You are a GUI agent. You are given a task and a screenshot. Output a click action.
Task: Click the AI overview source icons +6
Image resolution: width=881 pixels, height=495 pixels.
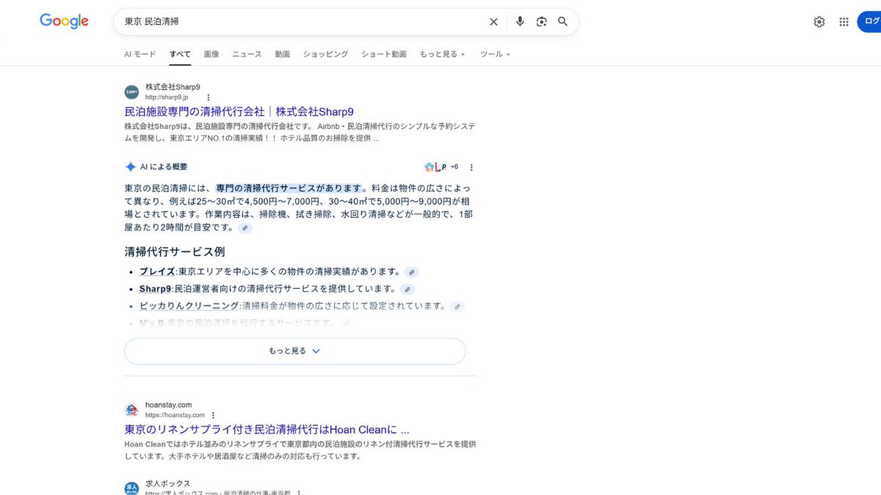coord(441,167)
